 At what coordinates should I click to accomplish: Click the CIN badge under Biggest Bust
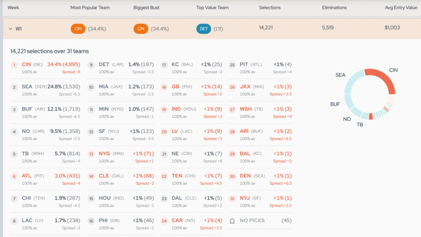141,29
